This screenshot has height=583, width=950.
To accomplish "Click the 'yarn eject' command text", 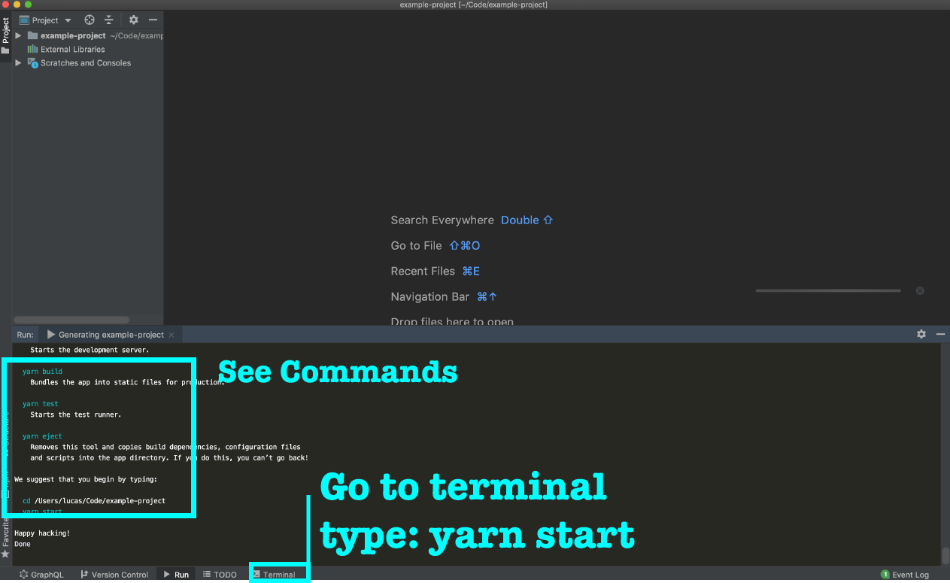I will coord(42,436).
